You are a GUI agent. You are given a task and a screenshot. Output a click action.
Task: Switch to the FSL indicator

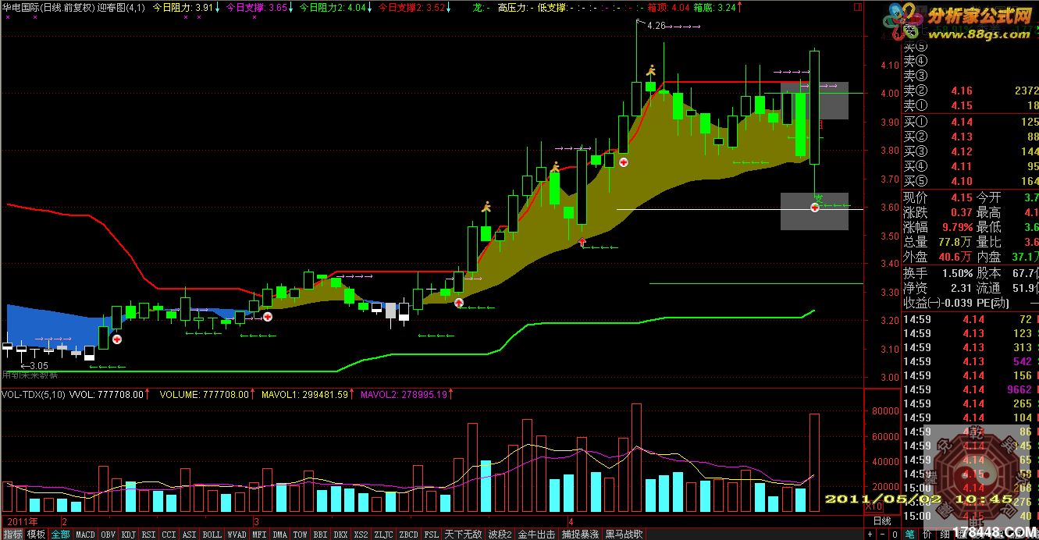point(432,535)
